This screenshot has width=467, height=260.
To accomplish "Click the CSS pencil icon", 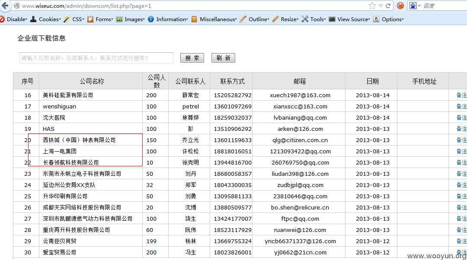I will pyautogui.click(x=67, y=19).
